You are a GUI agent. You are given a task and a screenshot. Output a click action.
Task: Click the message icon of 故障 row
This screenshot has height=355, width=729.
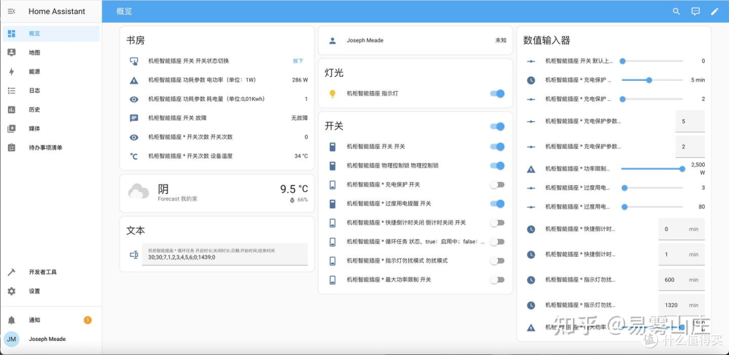(x=134, y=118)
